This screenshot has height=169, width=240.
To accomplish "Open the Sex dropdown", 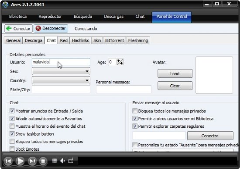I will (61, 71).
